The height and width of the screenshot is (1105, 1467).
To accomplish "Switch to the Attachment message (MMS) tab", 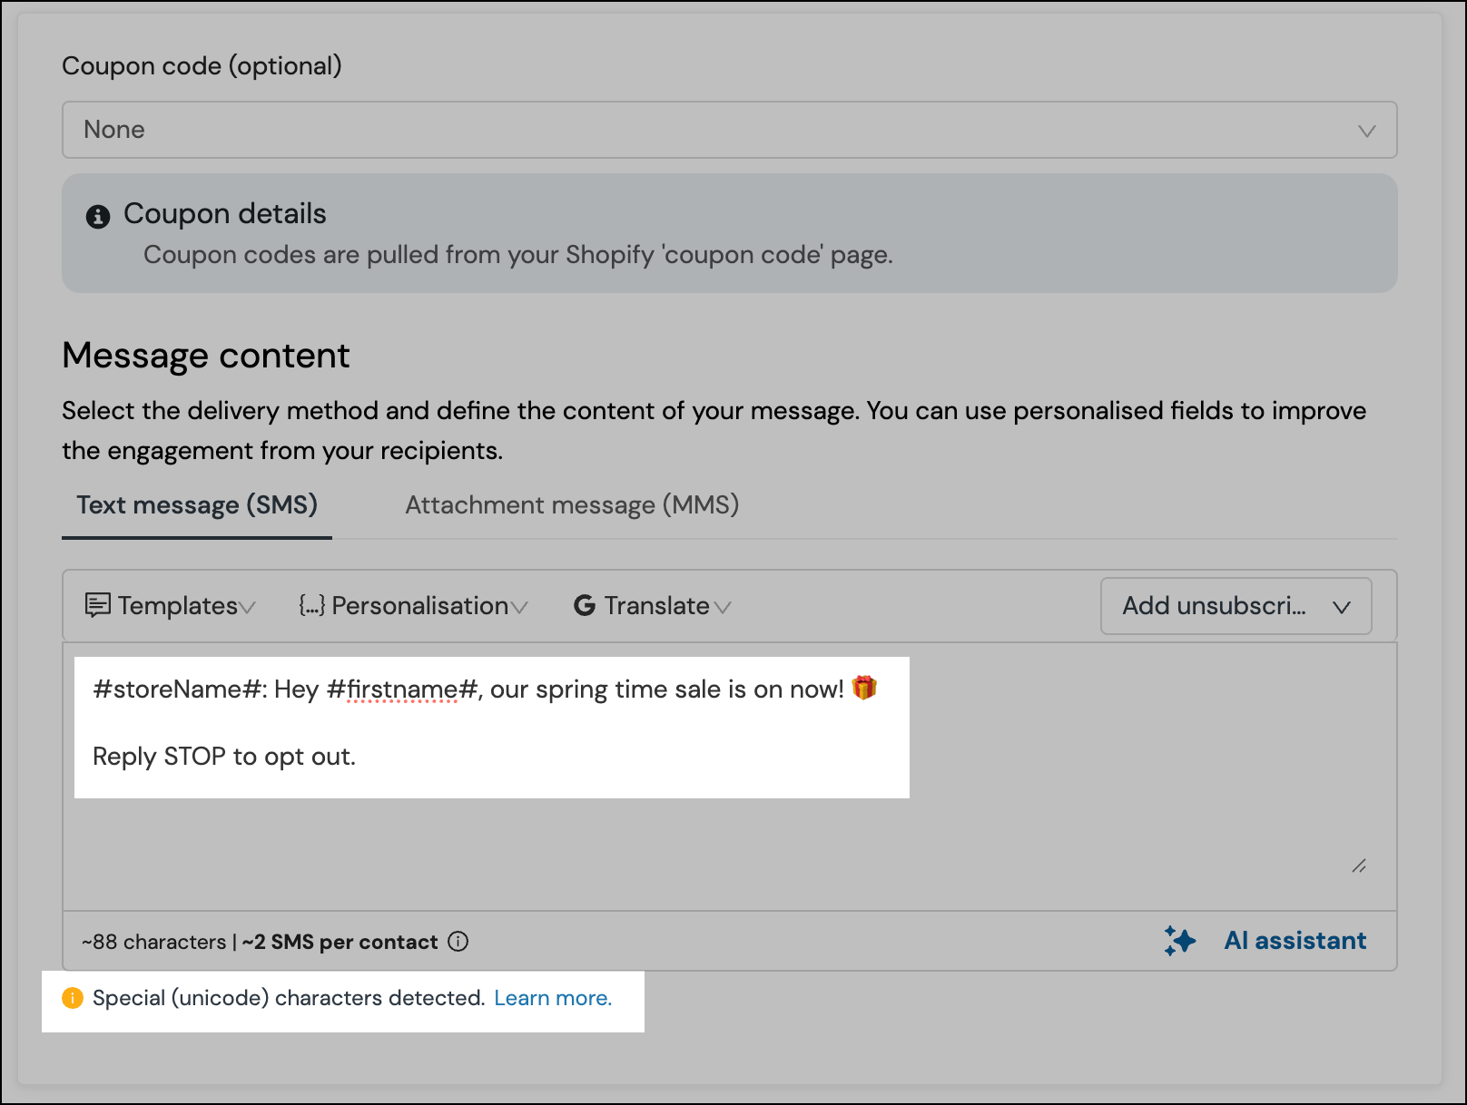I will (x=571, y=505).
